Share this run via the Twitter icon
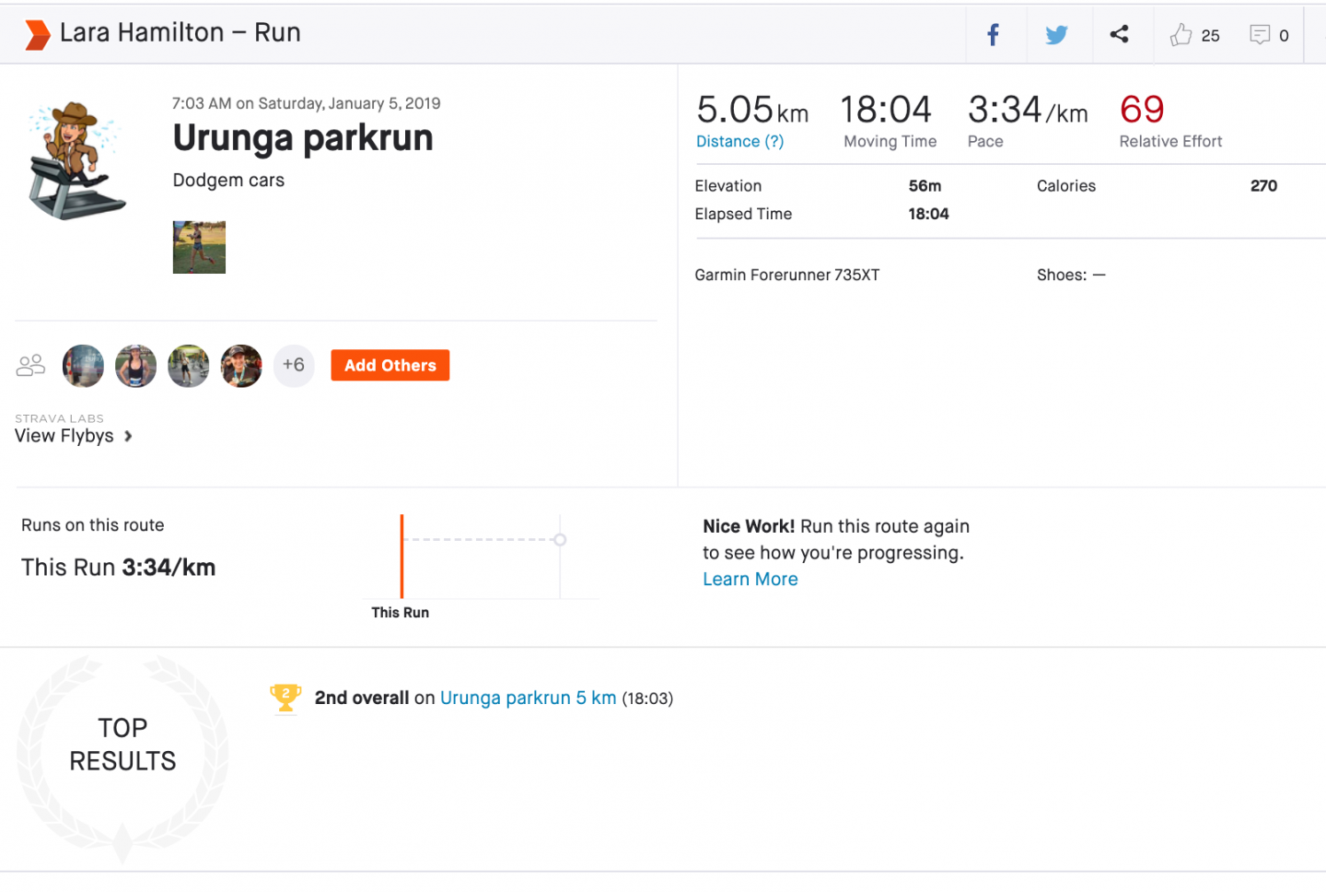This screenshot has height=892, width=1326. coord(1056,33)
